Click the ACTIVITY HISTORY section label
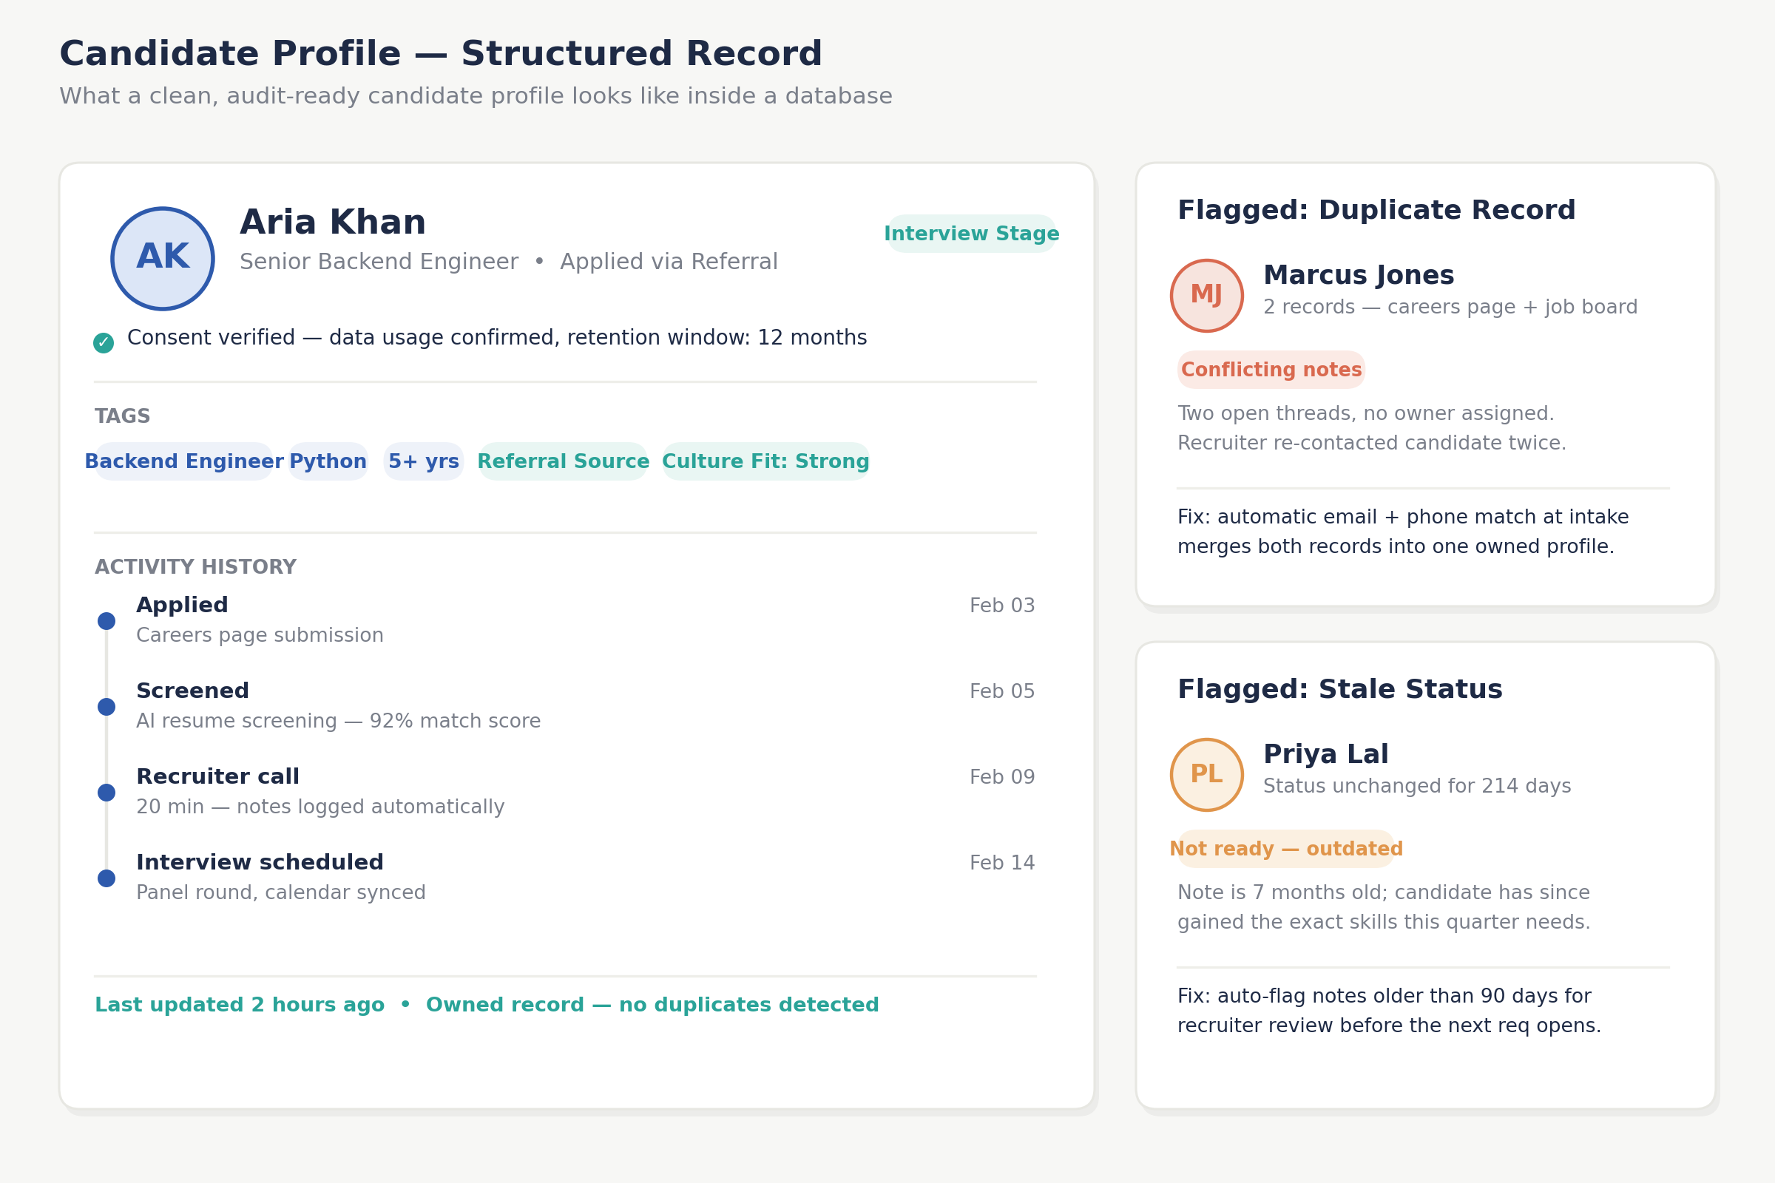 click(195, 567)
